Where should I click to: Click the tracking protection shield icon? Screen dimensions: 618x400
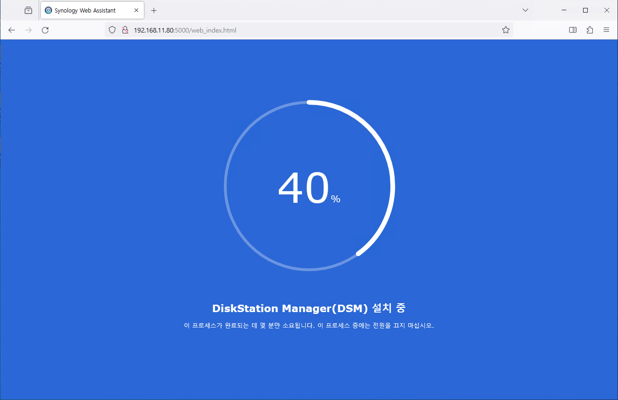(112, 30)
